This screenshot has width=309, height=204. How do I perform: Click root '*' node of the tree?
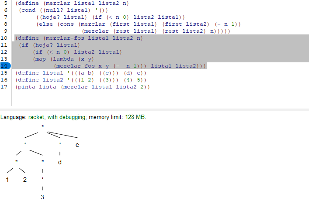coord(42,126)
